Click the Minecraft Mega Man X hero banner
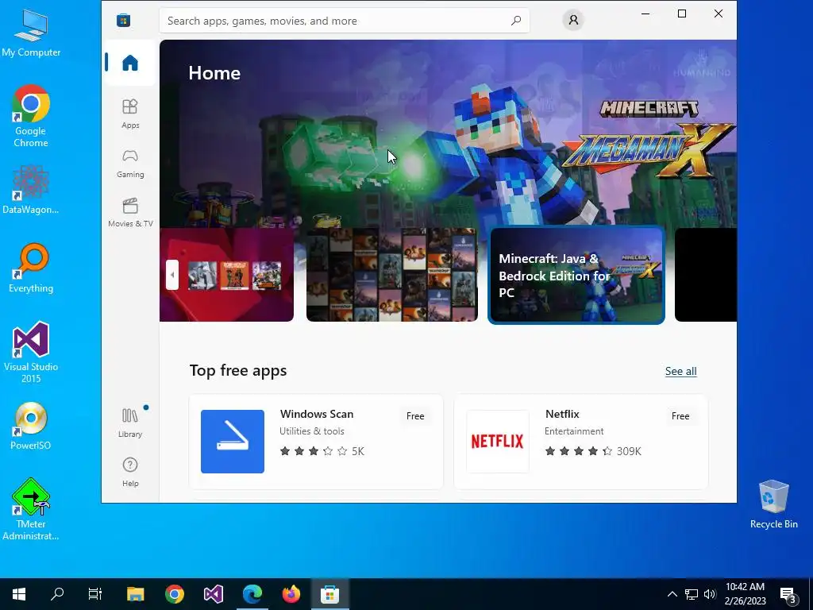The width and height of the screenshot is (813, 610). click(x=448, y=133)
